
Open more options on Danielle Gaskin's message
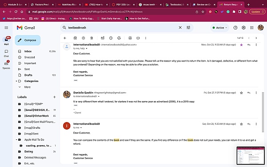pos(256,93)
